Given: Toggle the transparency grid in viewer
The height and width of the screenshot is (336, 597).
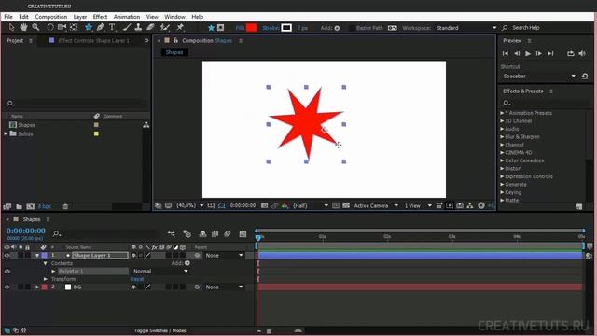Looking at the screenshot, I should (x=346, y=205).
